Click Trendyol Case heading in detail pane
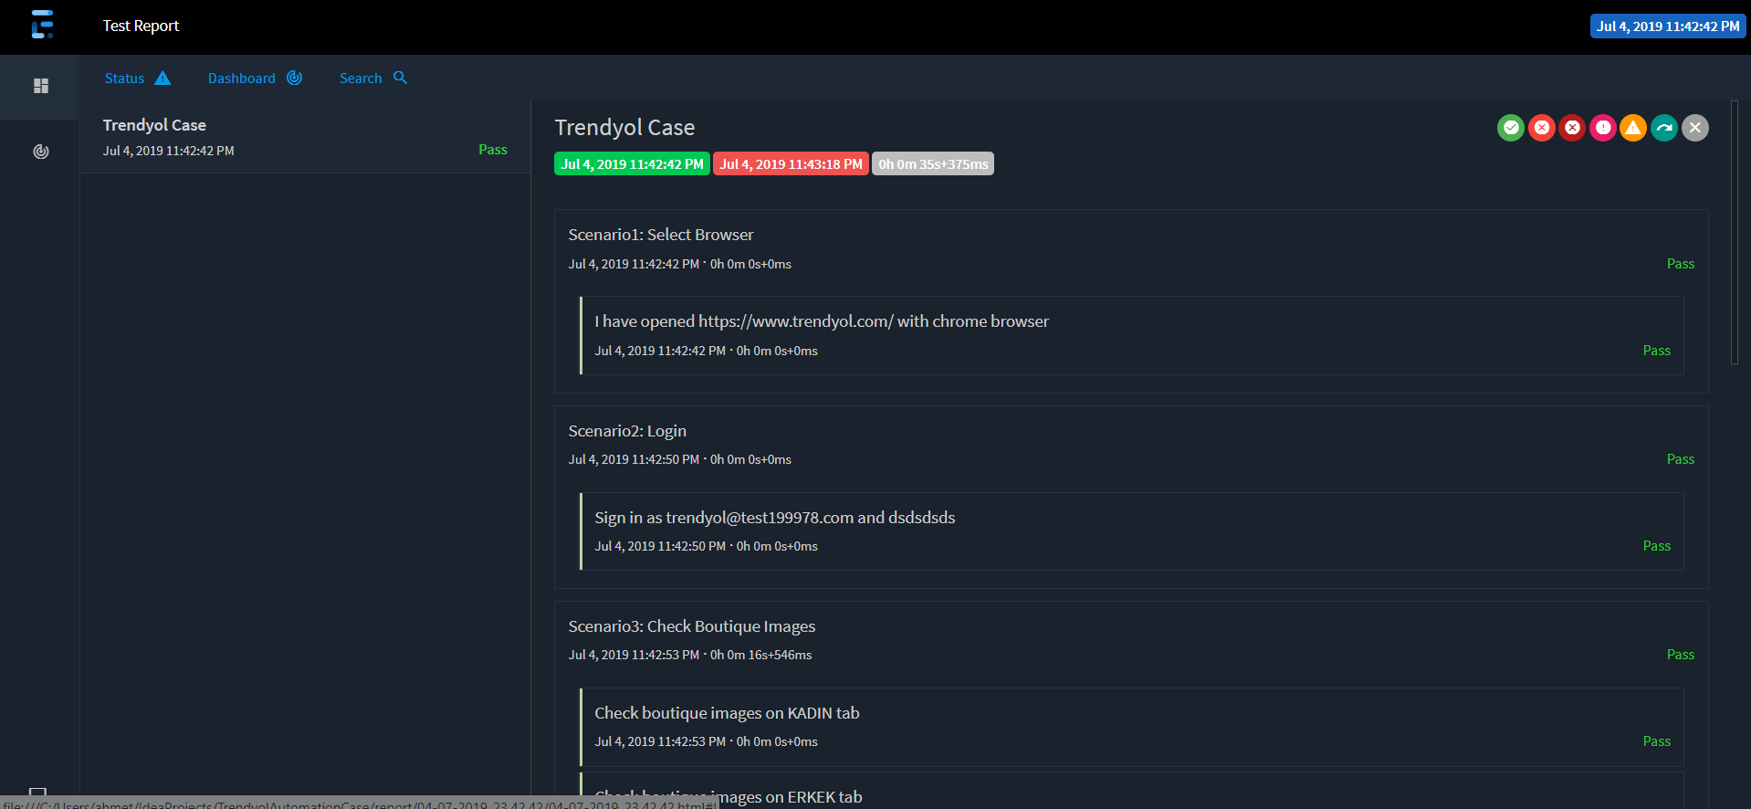Screen dimensions: 1751x809 pyautogui.click(x=624, y=128)
